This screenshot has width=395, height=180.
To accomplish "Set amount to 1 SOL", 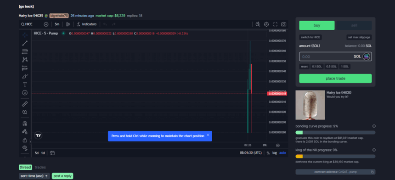I will [x=344, y=67].
